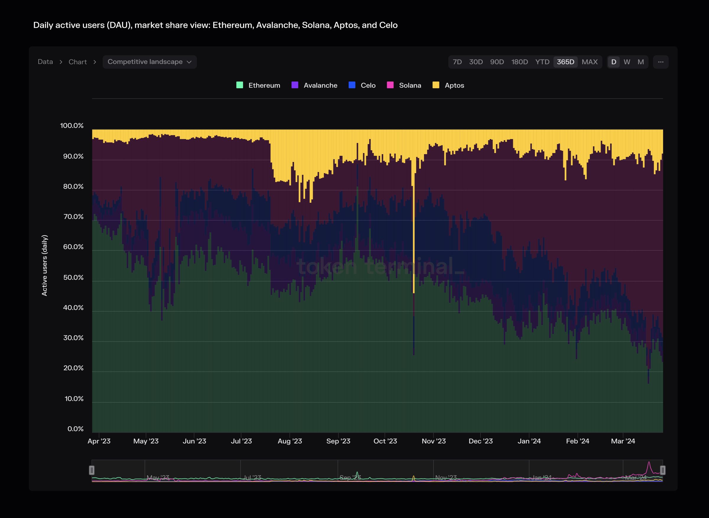Select the YTD time range
The width and height of the screenshot is (709, 518).
542,62
